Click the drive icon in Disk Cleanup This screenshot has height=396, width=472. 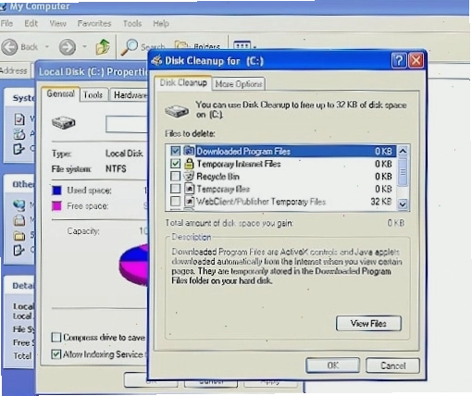177,110
